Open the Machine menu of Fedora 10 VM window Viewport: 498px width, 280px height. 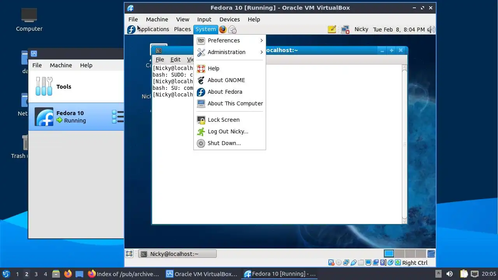coord(157,19)
